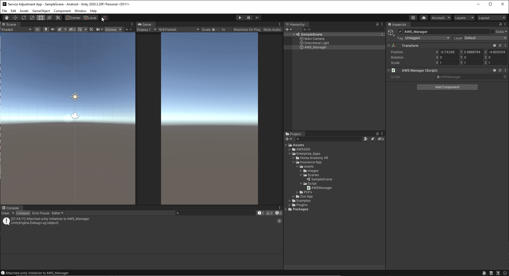This screenshot has height=276, width=509.
Task: Open Collab services icon
Action: point(413,18)
